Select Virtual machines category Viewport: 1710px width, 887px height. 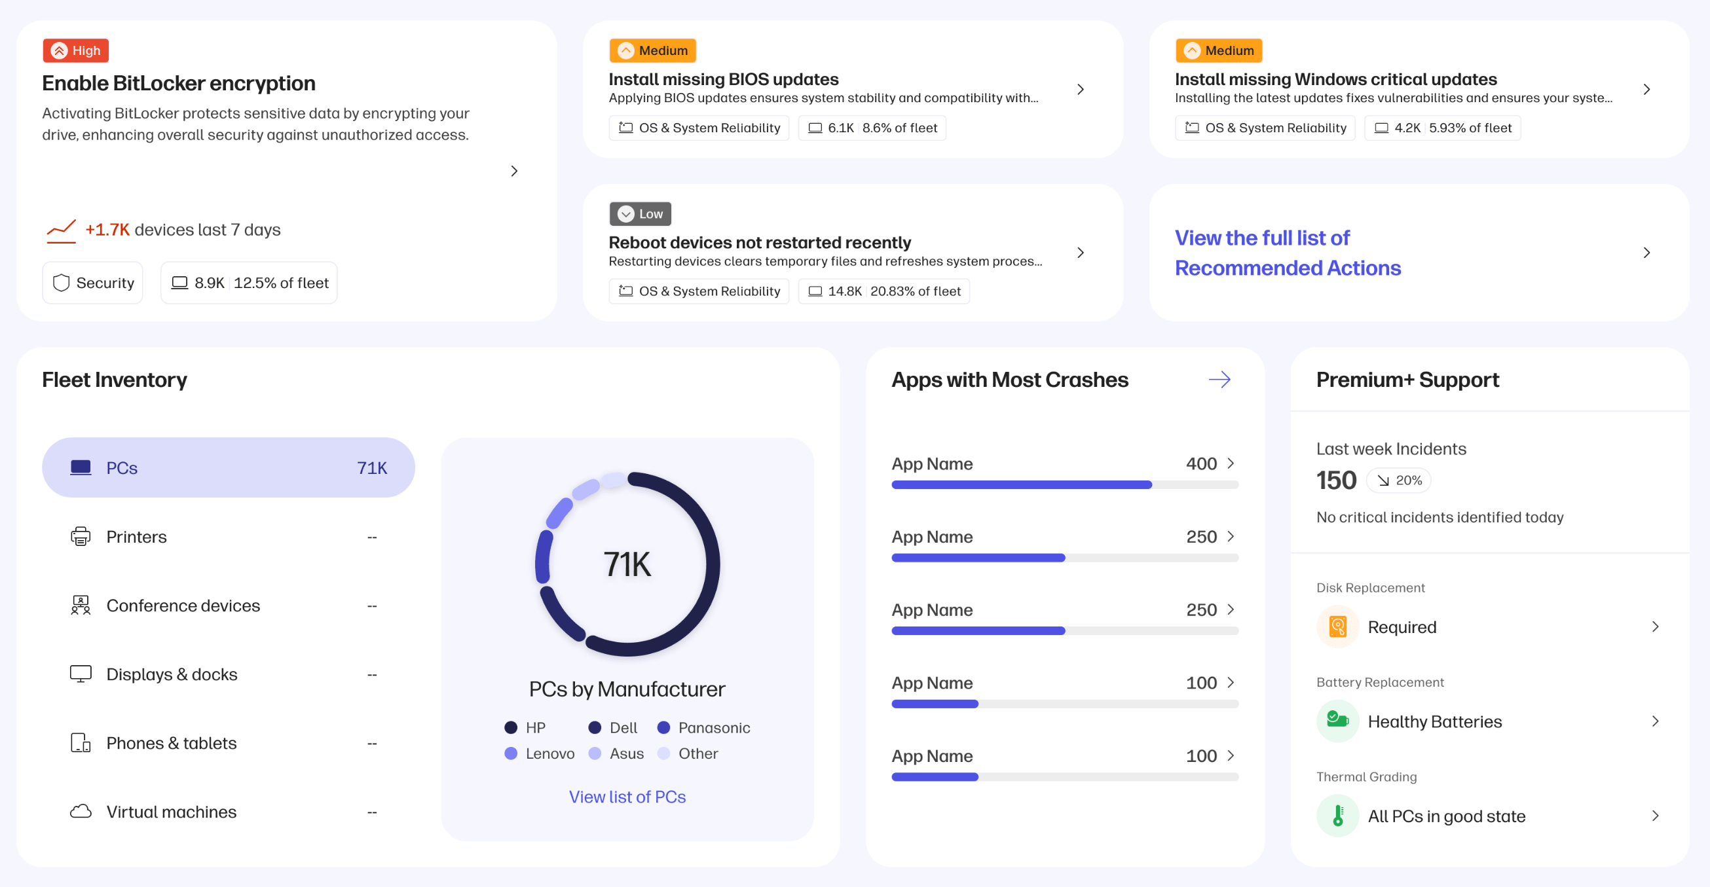click(229, 811)
